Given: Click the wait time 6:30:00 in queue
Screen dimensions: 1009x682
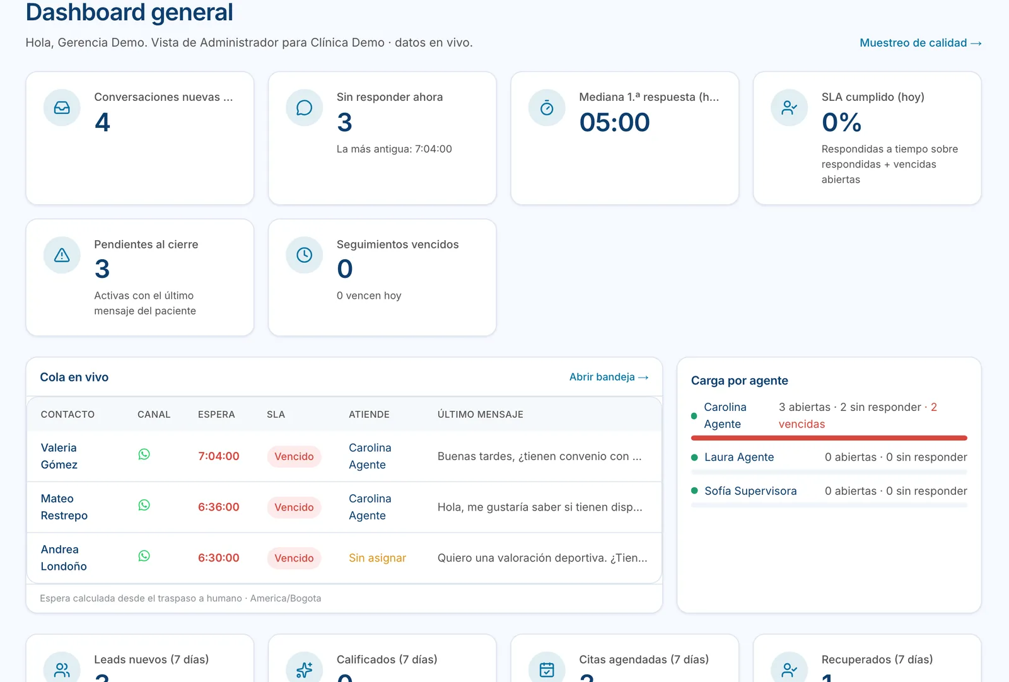Looking at the screenshot, I should (219, 558).
